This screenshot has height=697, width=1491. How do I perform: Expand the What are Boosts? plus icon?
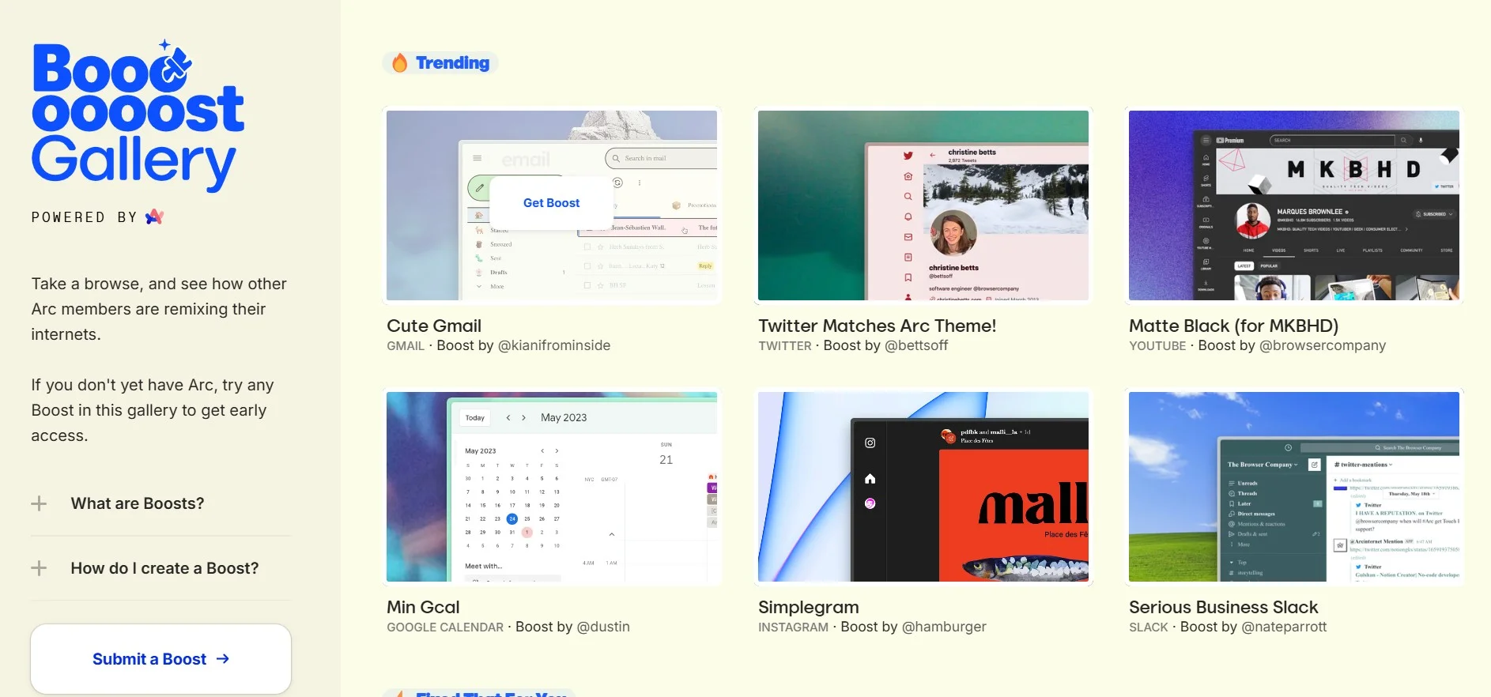click(x=39, y=503)
